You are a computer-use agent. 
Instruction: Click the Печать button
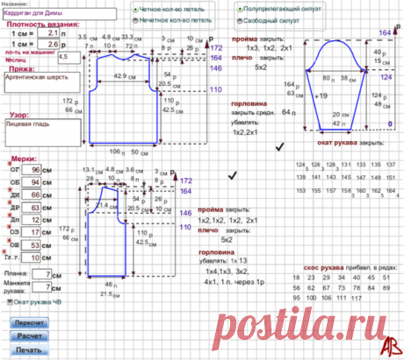pos(29,349)
